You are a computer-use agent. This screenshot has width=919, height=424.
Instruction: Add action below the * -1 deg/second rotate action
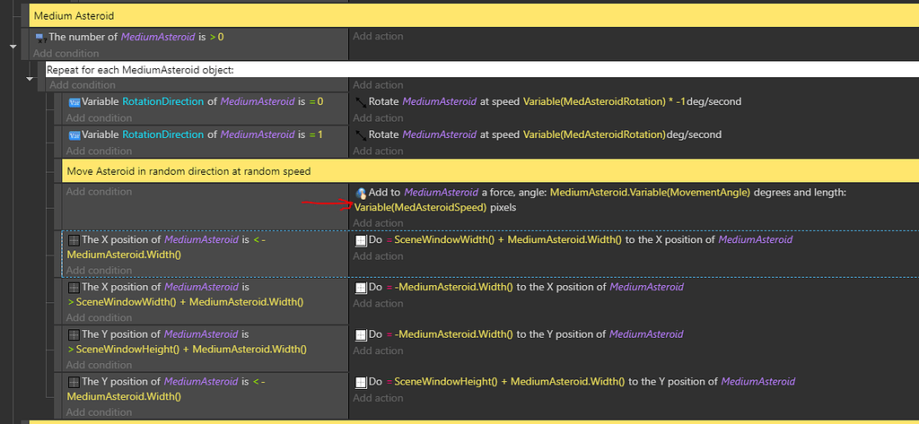click(378, 117)
